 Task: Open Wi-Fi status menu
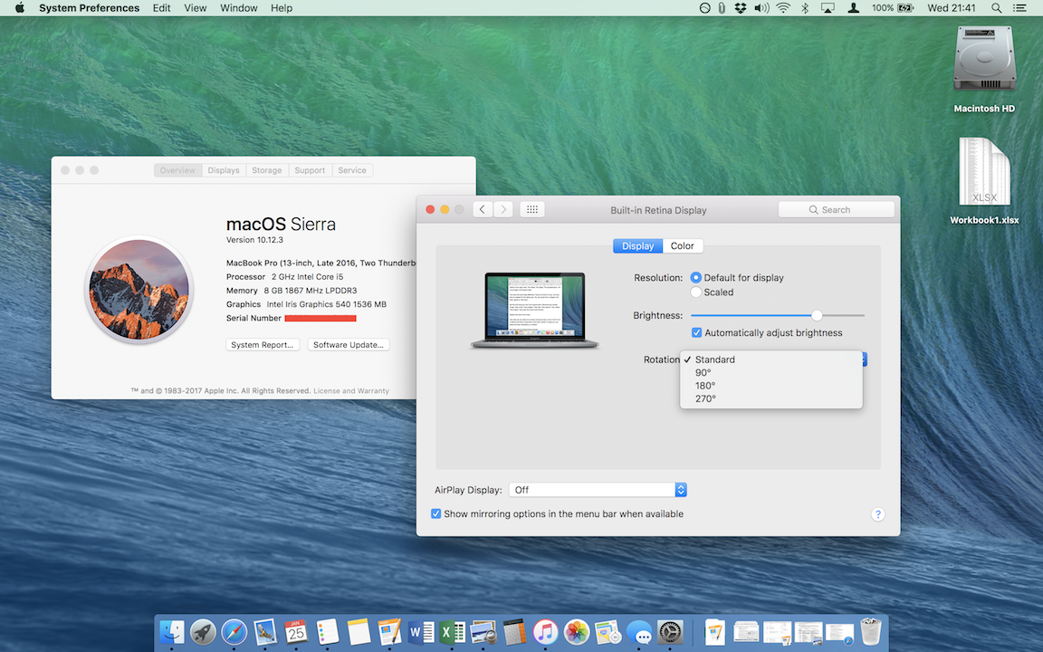point(783,8)
